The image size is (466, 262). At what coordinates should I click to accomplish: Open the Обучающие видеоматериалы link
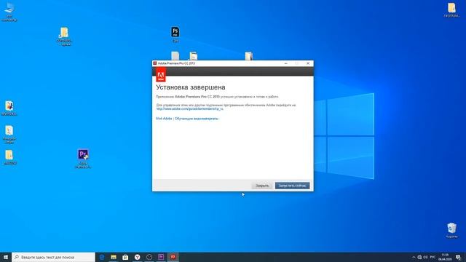(x=197, y=119)
